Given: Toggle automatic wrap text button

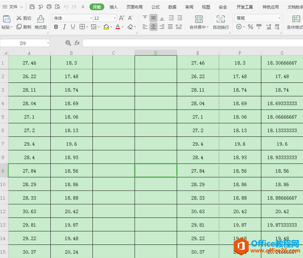Looking at the screenshot, I should point(221,22).
